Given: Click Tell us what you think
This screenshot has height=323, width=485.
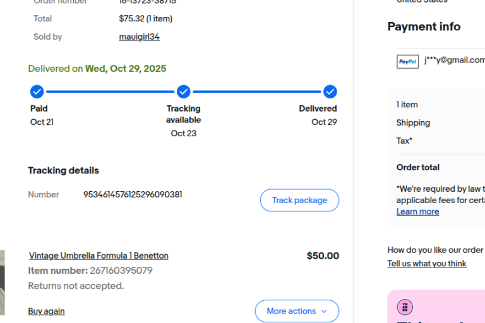Looking at the screenshot, I should pos(427,264).
